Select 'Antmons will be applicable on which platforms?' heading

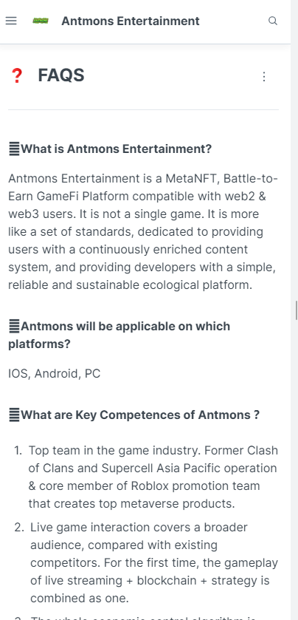119,335
